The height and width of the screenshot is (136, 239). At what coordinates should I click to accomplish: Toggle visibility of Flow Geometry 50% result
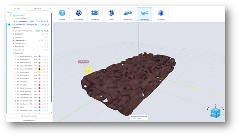pyautogui.click(x=45, y=101)
